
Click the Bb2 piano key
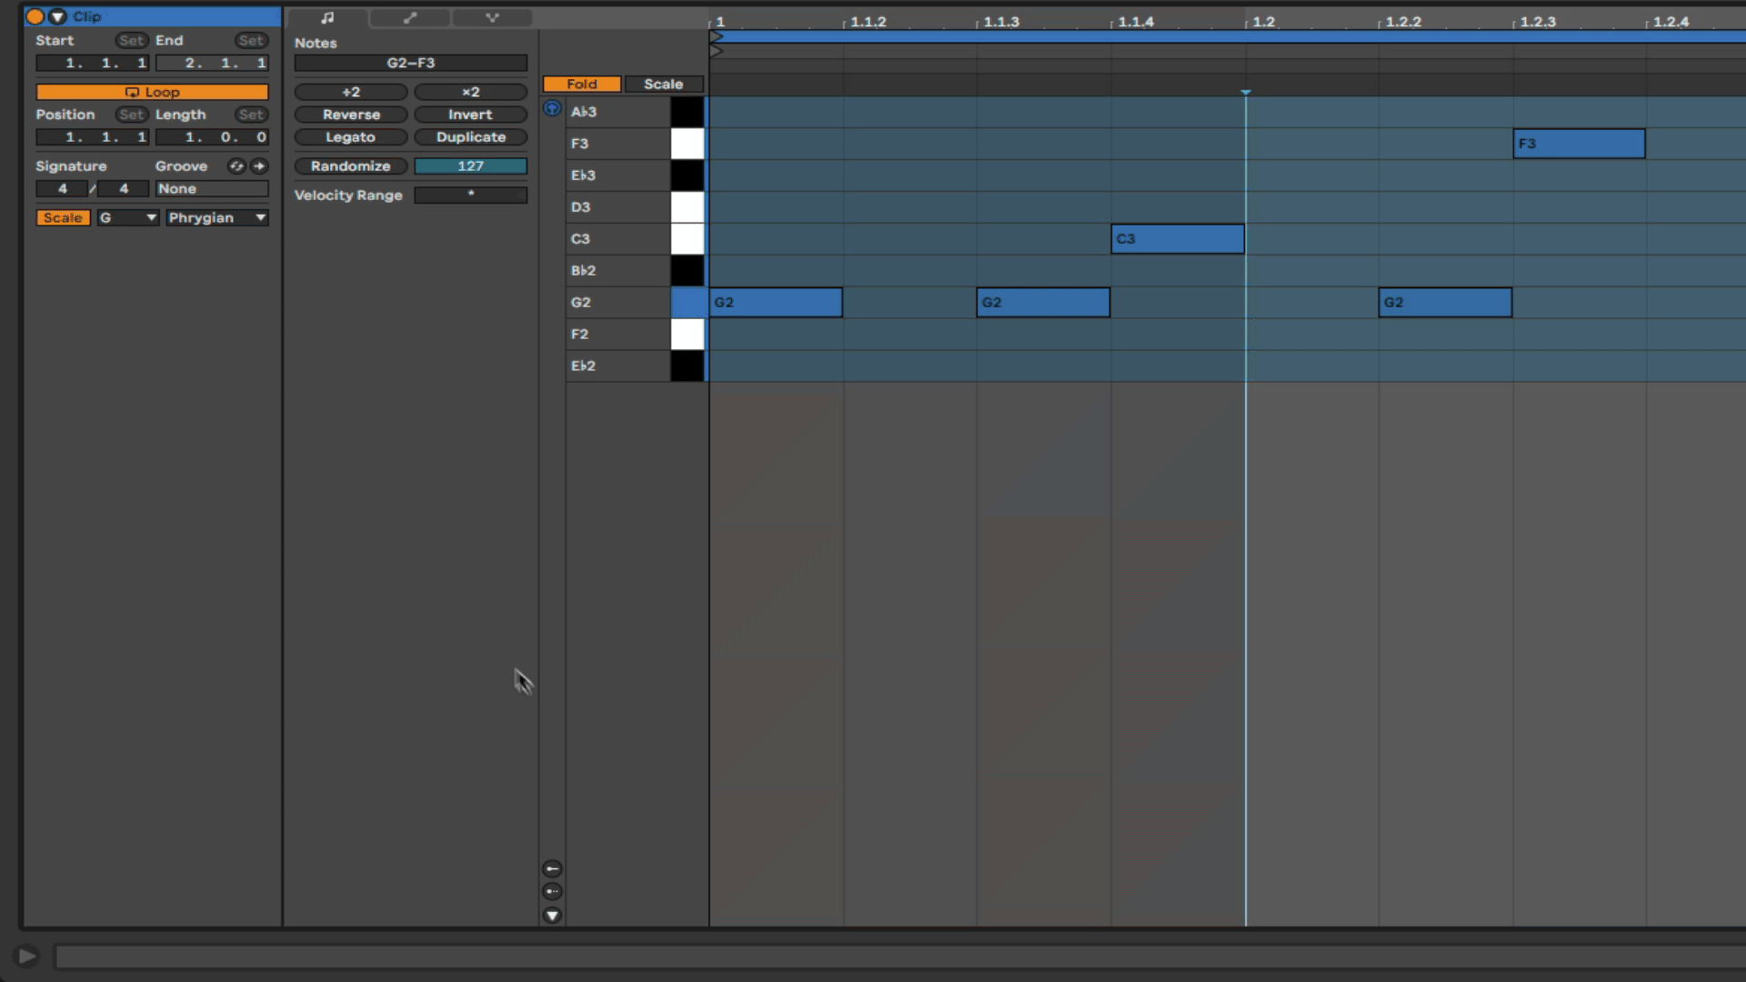[687, 271]
